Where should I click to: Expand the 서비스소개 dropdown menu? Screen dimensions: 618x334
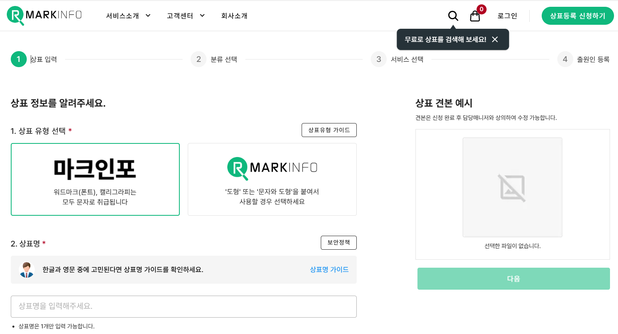click(x=128, y=16)
